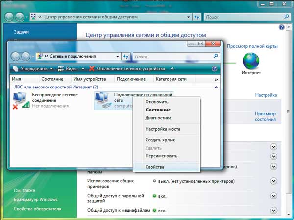Expand the printer sharing section chevron
Image resolution: width=294 pixels, height=220 pixels.
(273, 181)
